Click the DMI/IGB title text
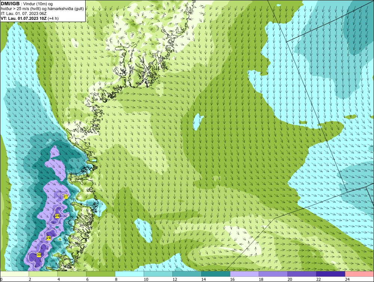Viewport: 374px width, 282px height. click(10, 4)
